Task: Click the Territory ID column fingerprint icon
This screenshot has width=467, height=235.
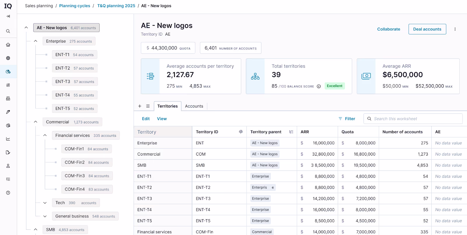Action: click(x=241, y=132)
